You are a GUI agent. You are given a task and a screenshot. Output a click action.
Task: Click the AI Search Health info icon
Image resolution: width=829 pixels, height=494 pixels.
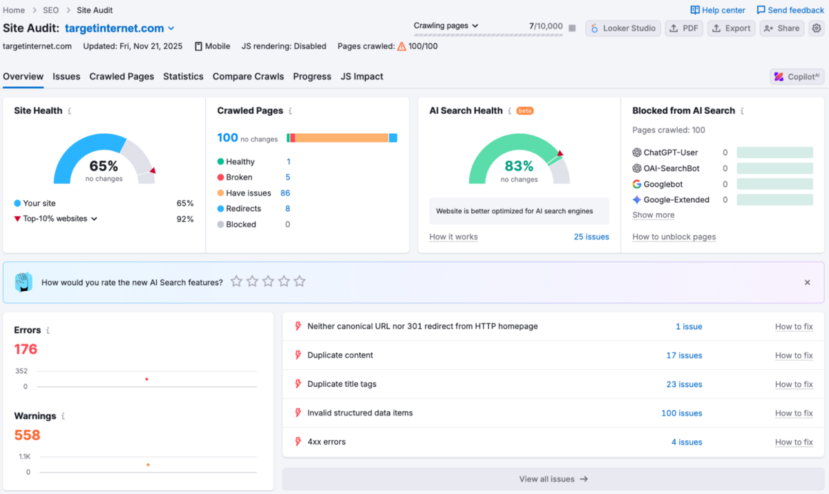click(x=510, y=111)
